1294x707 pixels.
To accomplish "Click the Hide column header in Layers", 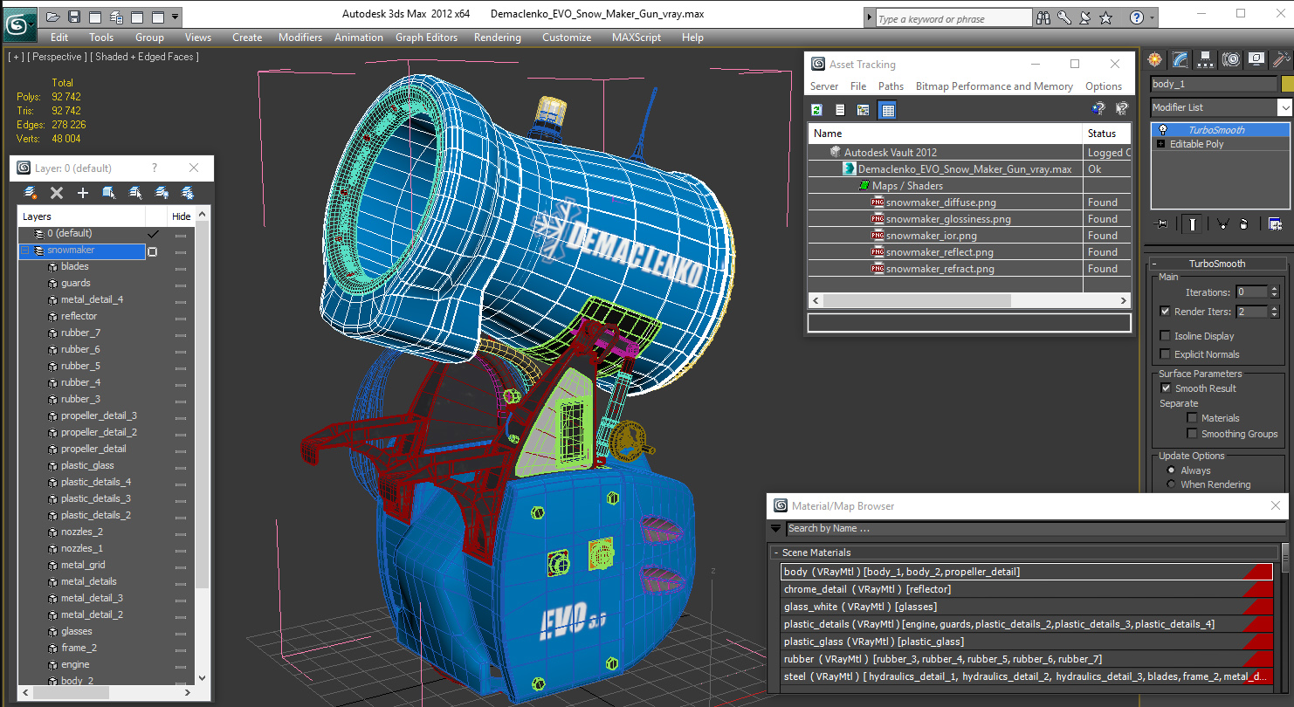I will [x=181, y=216].
